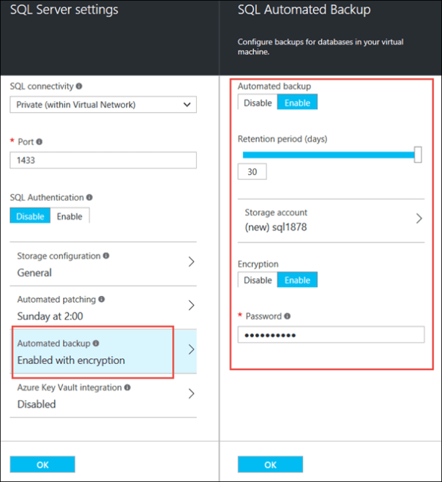Viewport: 442px width, 482px height.
Task: Click the Port input field showing 1433
Action: pyautogui.click(x=103, y=160)
